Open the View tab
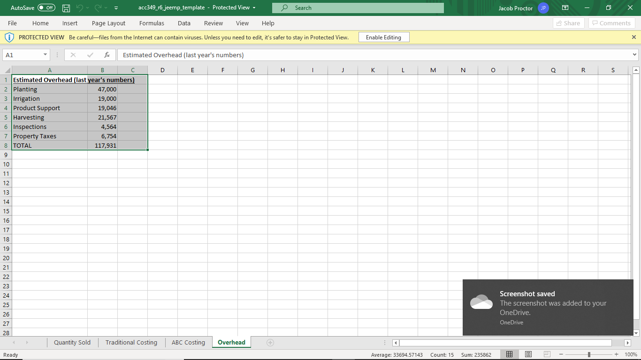Screen dimensions: 641x360 pyautogui.click(x=242, y=23)
